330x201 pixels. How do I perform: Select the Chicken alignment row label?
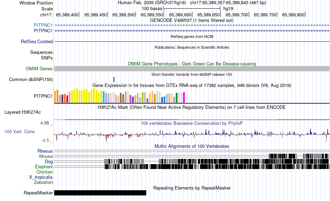[x=44, y=172]
